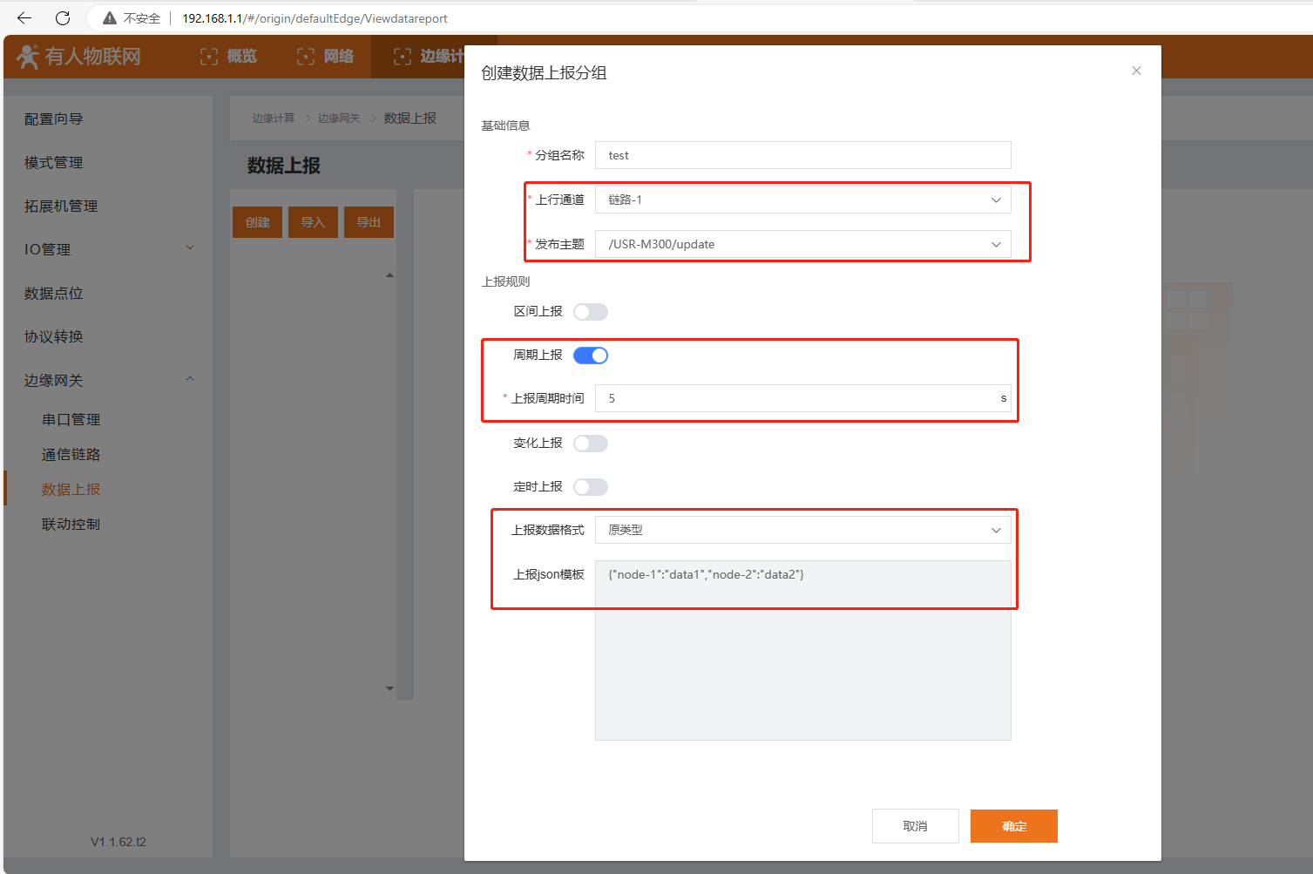Click the 不安全 security warning icon
This screenshot has width=1313, height=874.
[x=110, y=18]
